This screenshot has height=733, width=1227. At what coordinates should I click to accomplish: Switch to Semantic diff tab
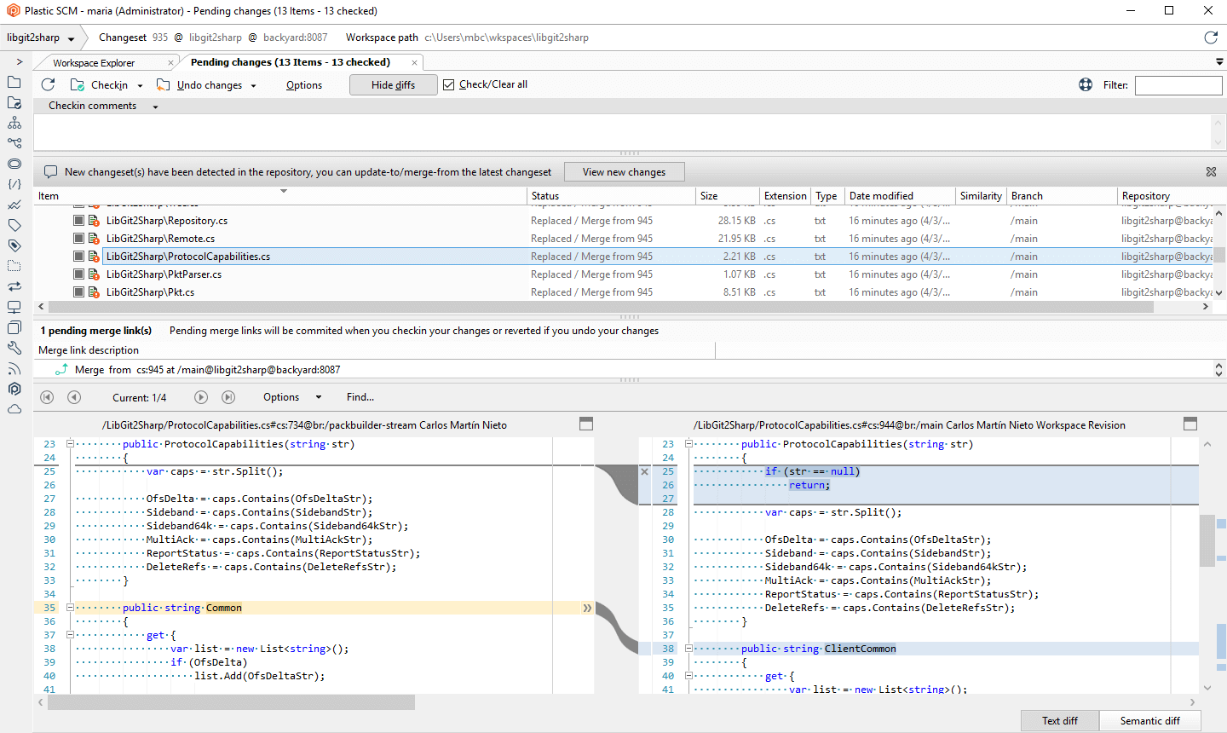(x=1150, y=720)
